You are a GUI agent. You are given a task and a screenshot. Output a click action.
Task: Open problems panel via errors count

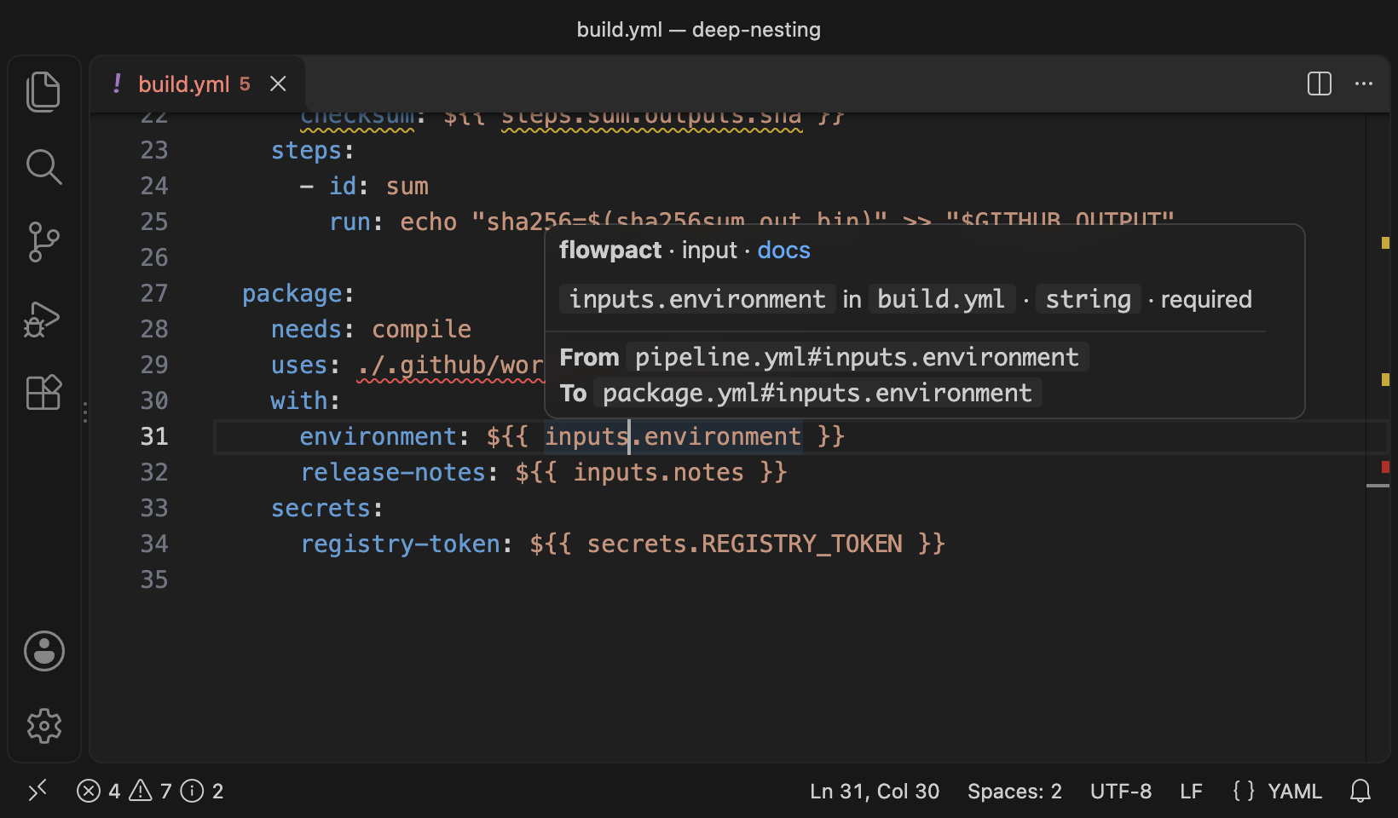[x=99, y=791]
